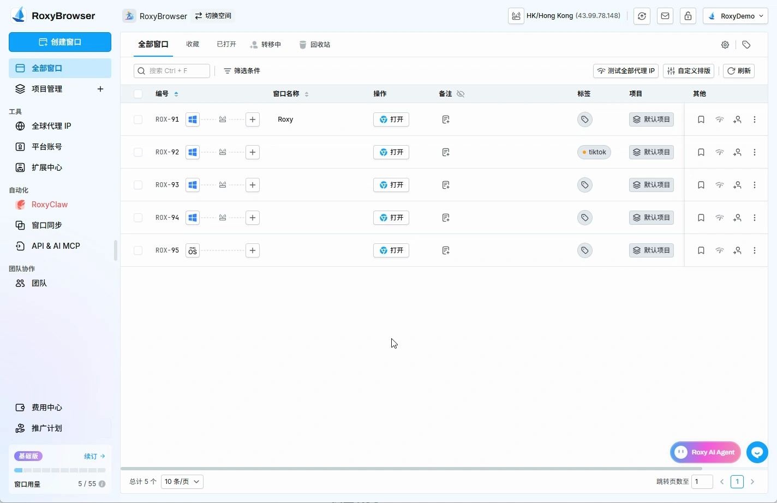Viewport: 777px width, 503px height.
Task: Click the 窗口用量 usage progress bar
Action: [60, 470]
